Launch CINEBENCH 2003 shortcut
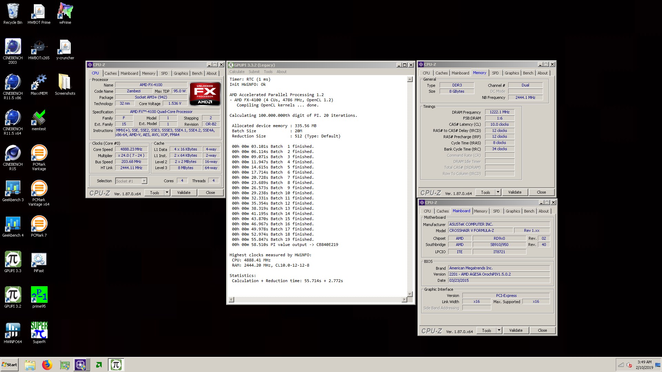 [x=13, y=51]
